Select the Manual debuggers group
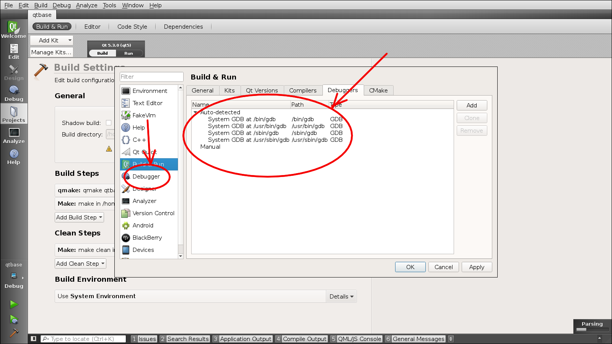The image size is (612, 344). click(x=210, y=147)
